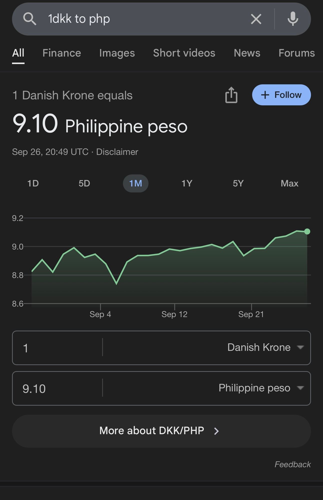323x500 pixels.
Task: Show the Max chart range
Action: pyautogui.click(x=289, y=183)
